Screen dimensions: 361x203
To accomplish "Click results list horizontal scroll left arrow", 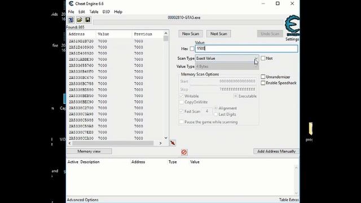I will click(70, 143).
